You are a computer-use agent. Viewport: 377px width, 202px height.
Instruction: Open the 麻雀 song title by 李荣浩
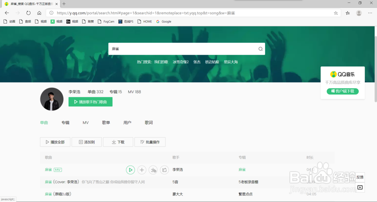pyautogui.click(x=48, y=170)
